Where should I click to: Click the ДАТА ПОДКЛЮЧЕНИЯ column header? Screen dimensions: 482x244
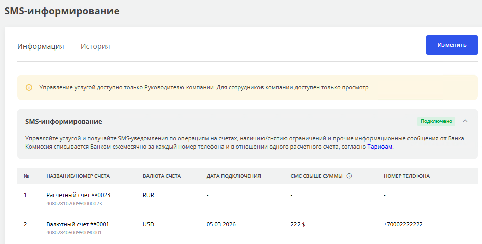pos(234,176)
